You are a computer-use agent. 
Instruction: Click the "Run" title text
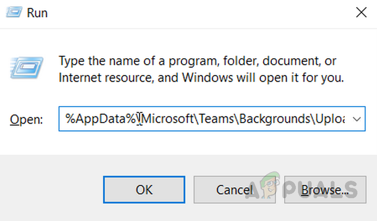tap(38, 13)
